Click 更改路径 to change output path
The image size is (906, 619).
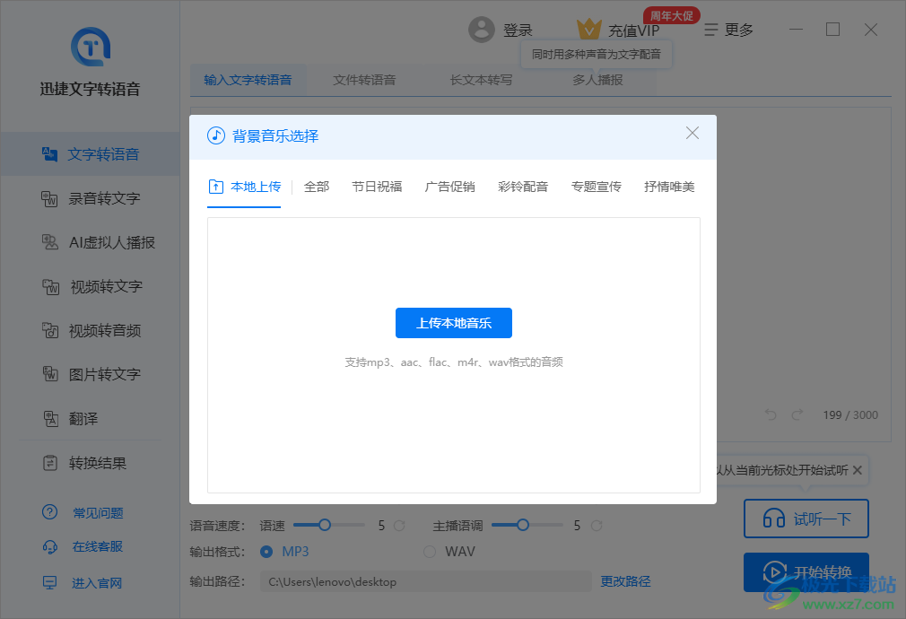click(625, 580)
